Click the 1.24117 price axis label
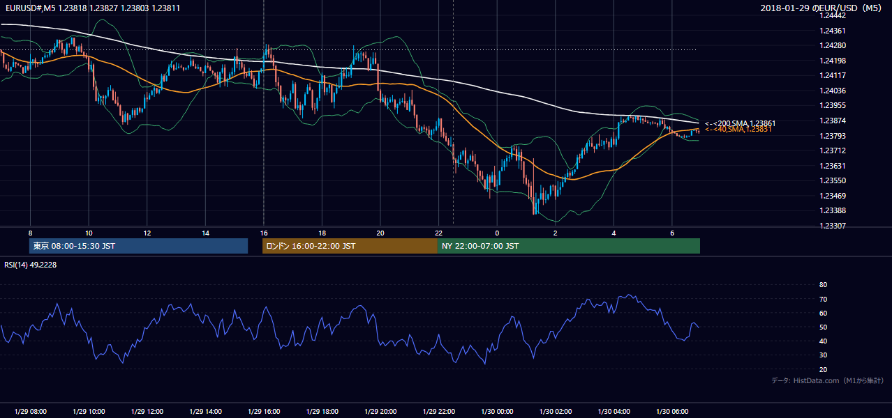 [x=833, y=76]
